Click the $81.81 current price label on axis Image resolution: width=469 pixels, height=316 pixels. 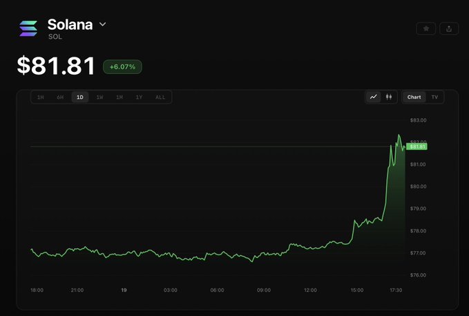(417, 147)
